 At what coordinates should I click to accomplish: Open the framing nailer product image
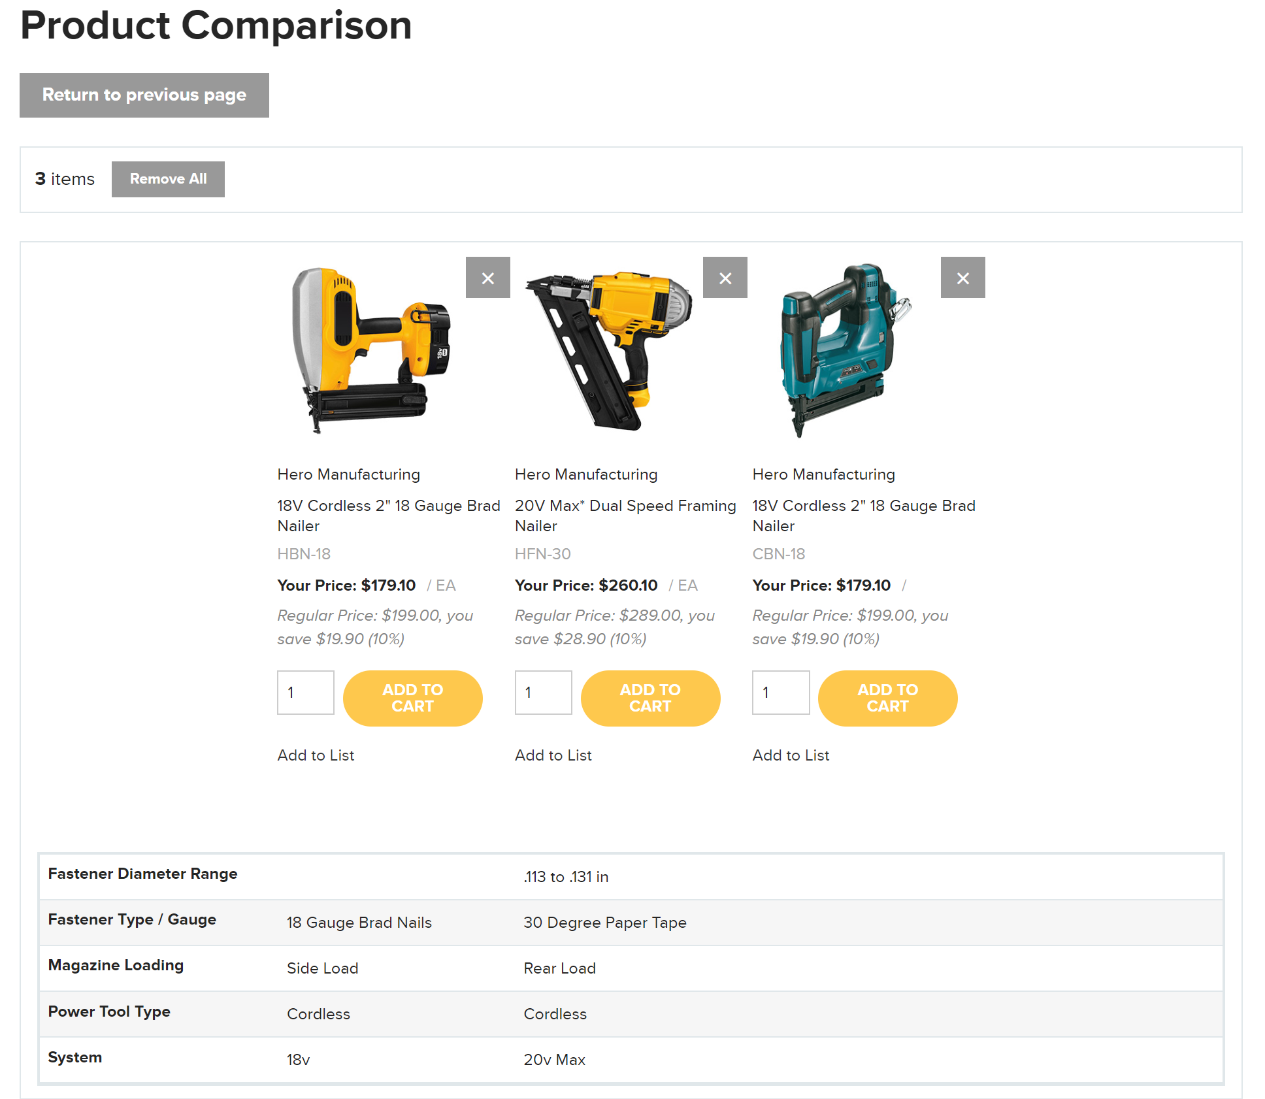coord(609,350)
